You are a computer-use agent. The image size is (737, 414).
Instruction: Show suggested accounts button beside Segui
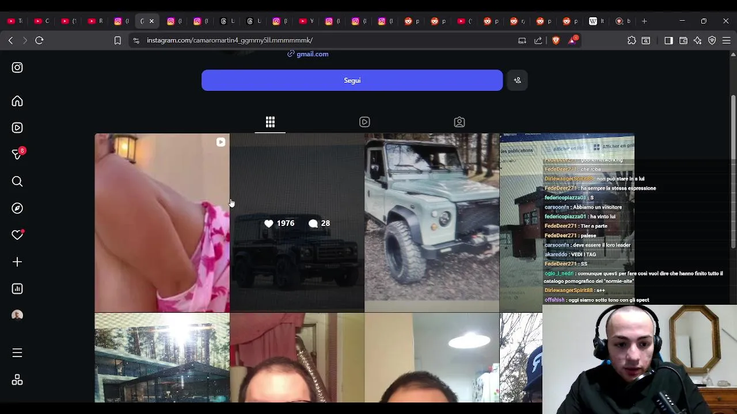tap(517, 80)
